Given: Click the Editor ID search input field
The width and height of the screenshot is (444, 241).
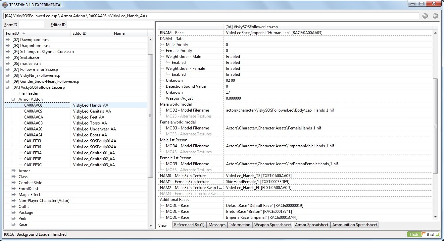Looking at the screenshot, I should click(110, 25).
